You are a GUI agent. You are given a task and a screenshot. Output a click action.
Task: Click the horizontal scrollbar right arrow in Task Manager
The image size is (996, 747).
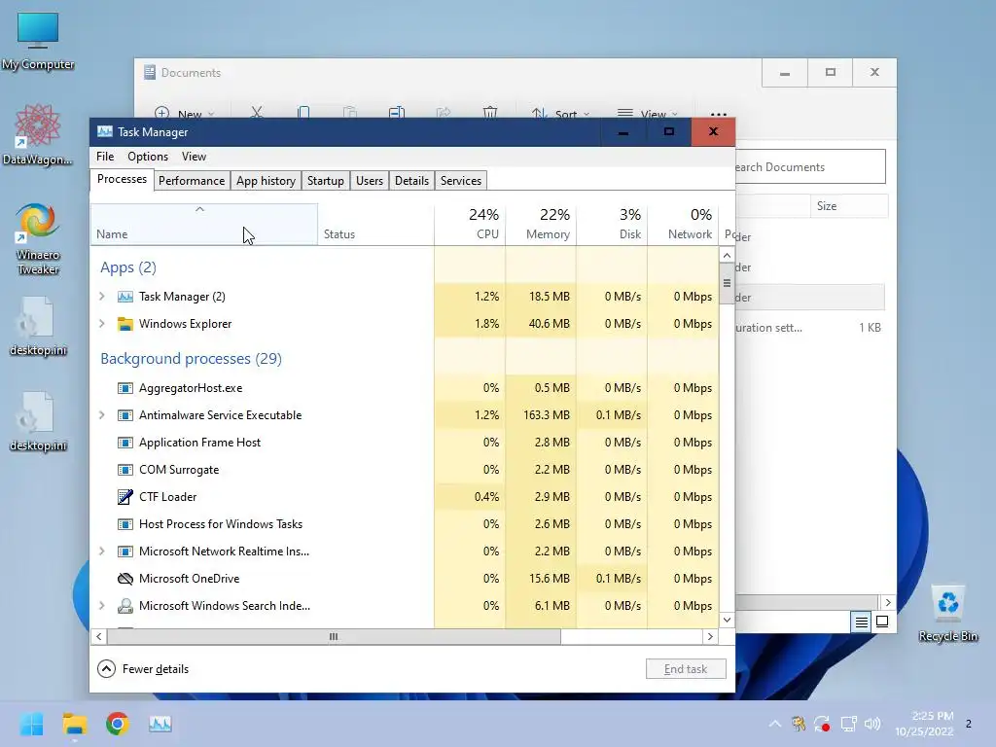[x=710, y=636]
